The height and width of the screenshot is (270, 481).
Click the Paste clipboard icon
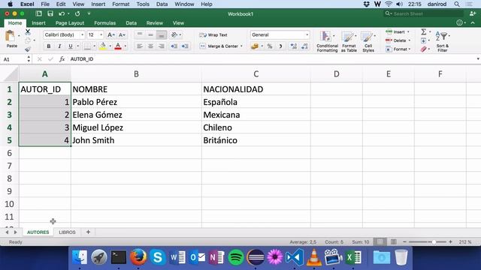(x=11, y=36)
